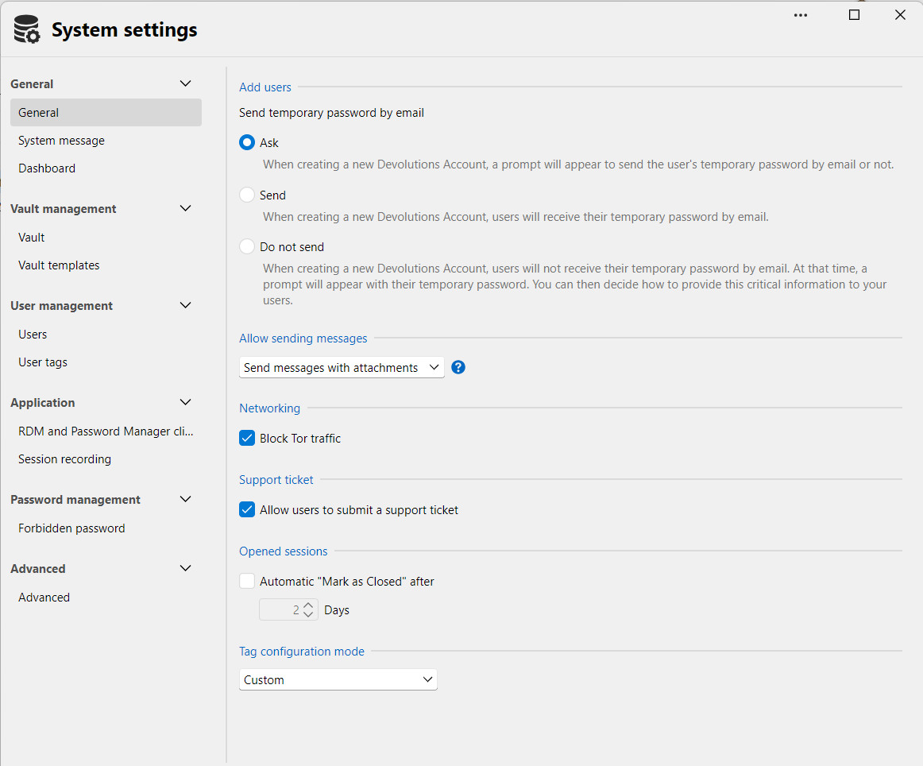
Task: Open help for Allow sending messages
Action: pyautogui.click(x=458, y=367)
